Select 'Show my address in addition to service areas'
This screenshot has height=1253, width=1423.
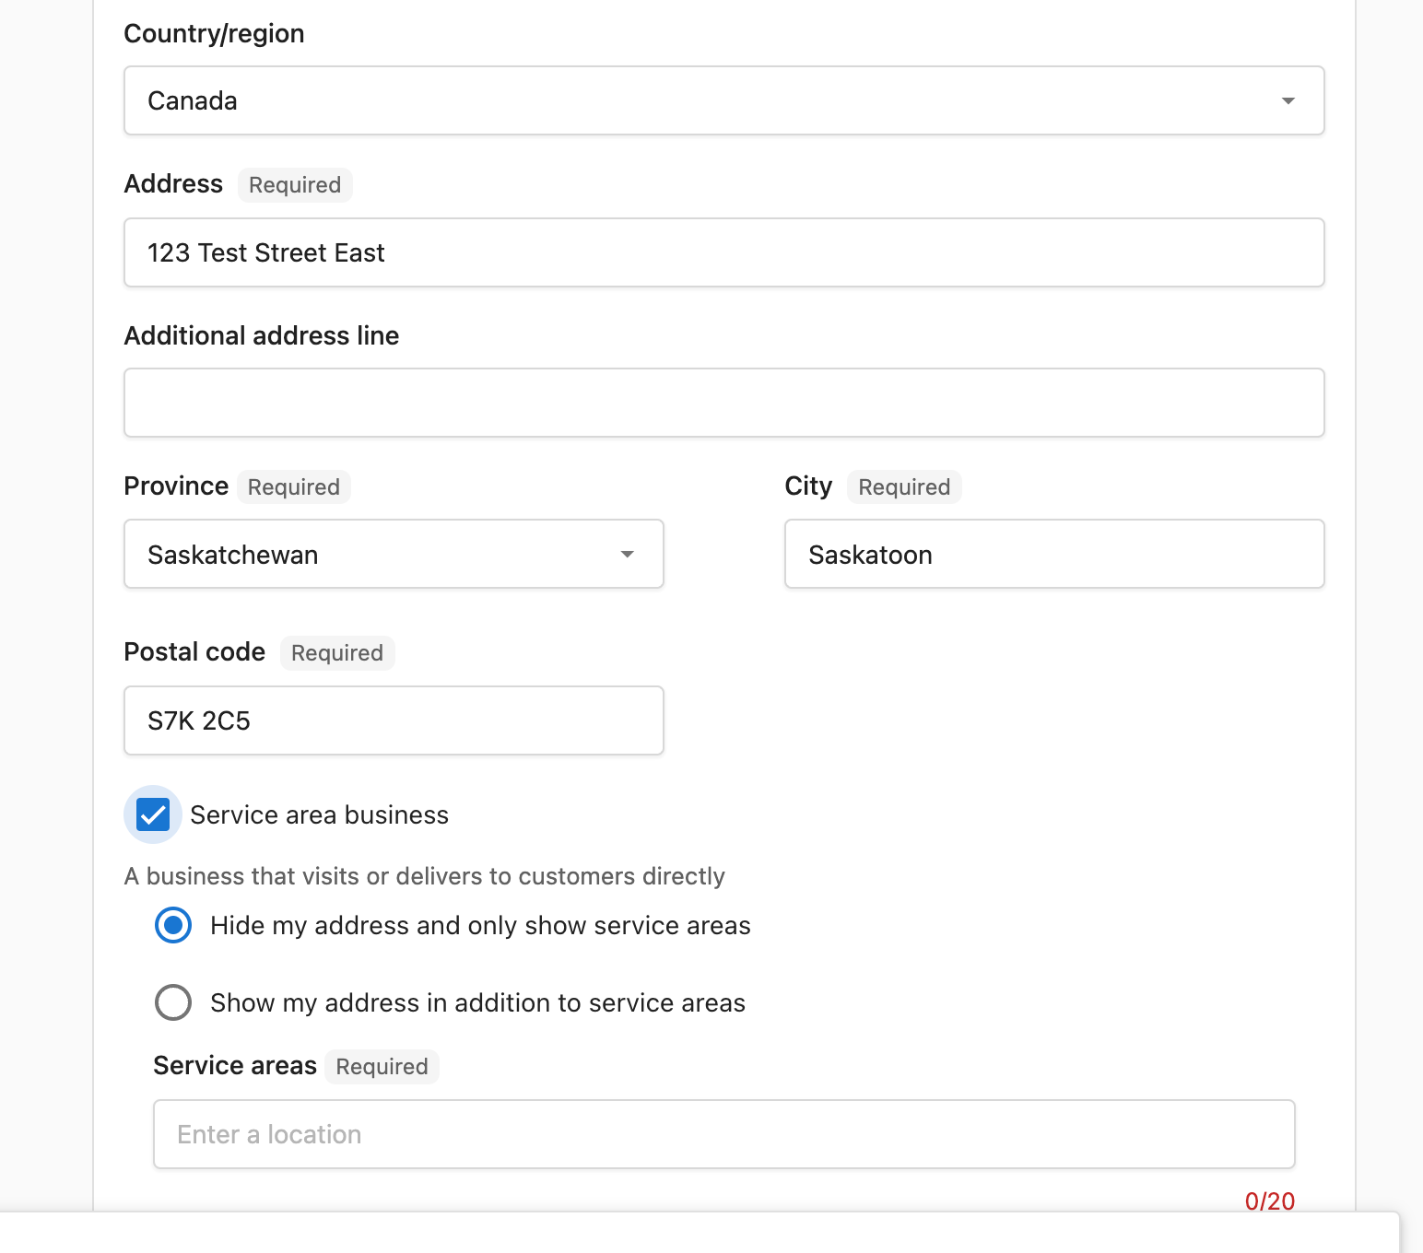pyautogui.click(x=172, y=1002)
